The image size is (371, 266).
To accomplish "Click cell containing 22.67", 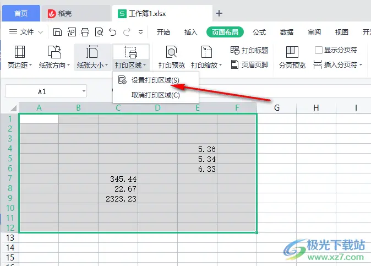I will [118, 188].
